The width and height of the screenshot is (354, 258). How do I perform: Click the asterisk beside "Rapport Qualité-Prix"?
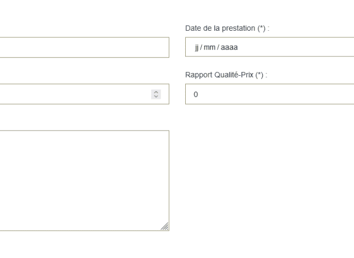(260, 74)
